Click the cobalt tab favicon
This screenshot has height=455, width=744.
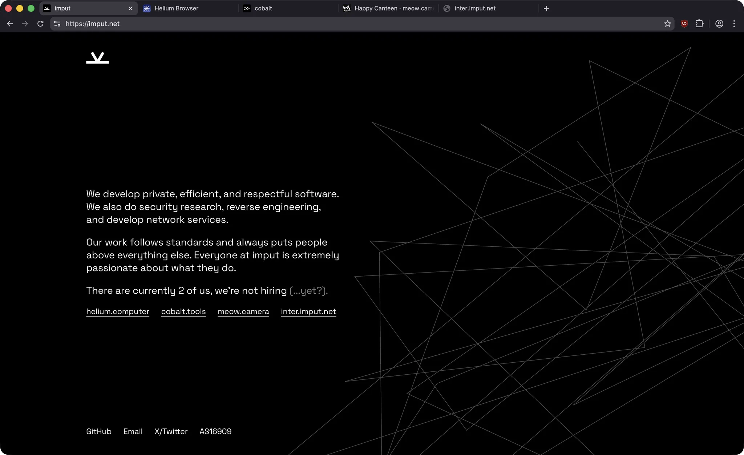coord(247,8)
